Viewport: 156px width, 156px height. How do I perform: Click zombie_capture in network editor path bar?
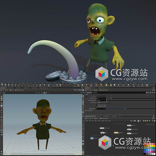coord(104,118)
